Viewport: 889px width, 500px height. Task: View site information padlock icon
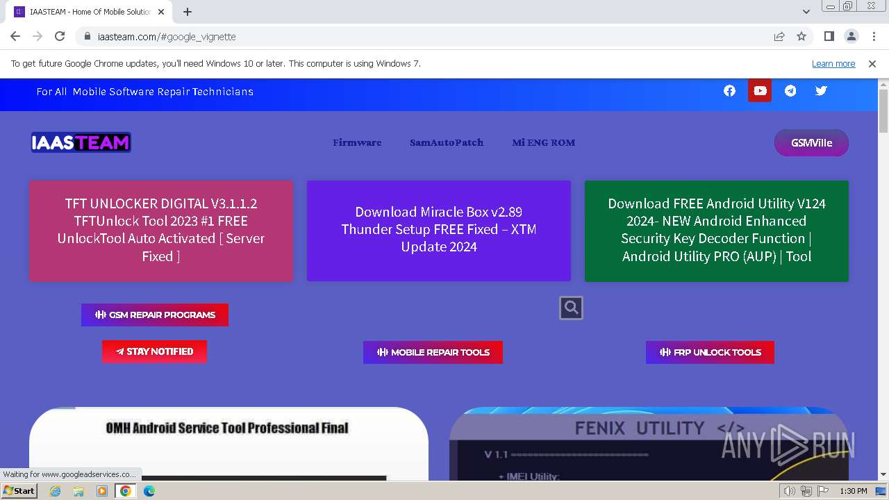(x=87, y=36)
